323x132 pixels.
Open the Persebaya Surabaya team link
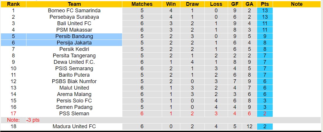tap(74, 17)
